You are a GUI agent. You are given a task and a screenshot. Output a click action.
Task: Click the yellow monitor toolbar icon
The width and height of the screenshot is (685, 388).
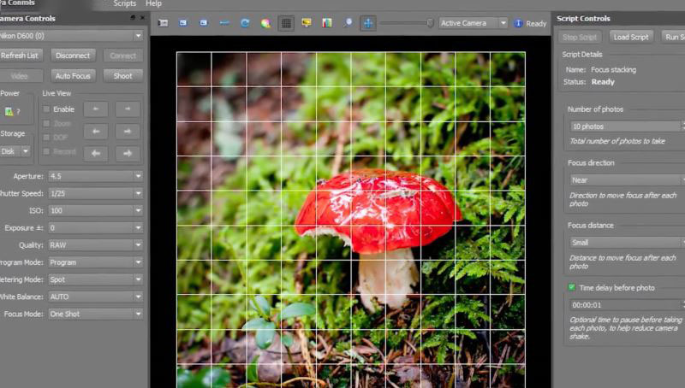pos(307,23)
